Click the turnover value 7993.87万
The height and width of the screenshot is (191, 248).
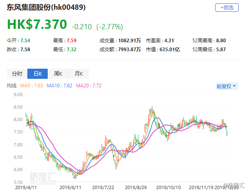pyautogui.click(x=129, y=50)
